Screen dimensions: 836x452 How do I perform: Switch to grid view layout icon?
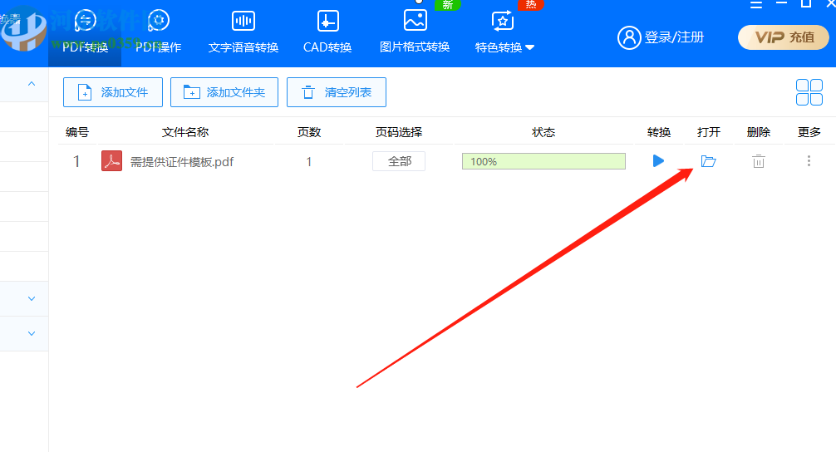click(809, 92)
